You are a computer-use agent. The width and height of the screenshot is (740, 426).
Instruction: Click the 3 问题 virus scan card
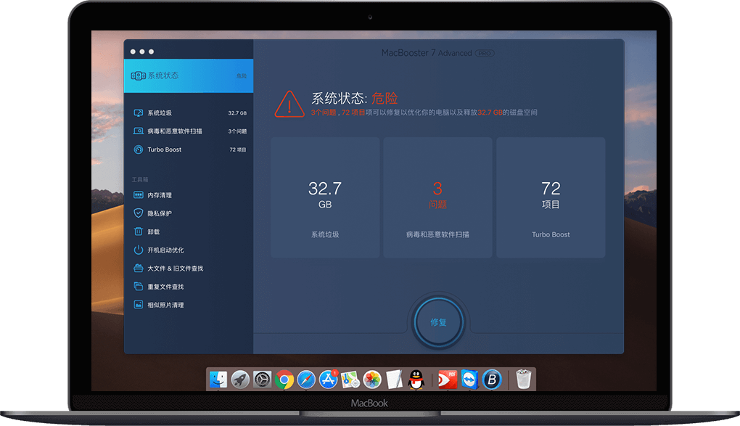click(437, 197)
